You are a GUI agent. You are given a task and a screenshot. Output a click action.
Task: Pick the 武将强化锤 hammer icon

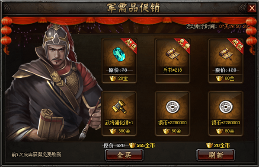[119, 107]
